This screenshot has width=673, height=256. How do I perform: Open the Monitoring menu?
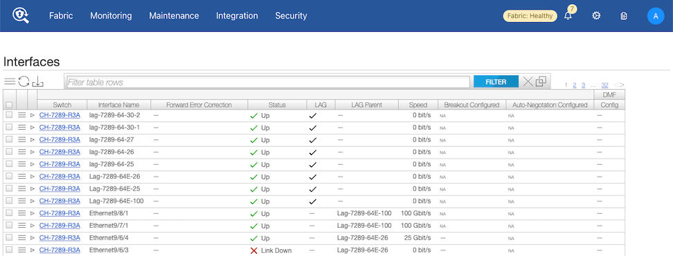click(111, 16)
